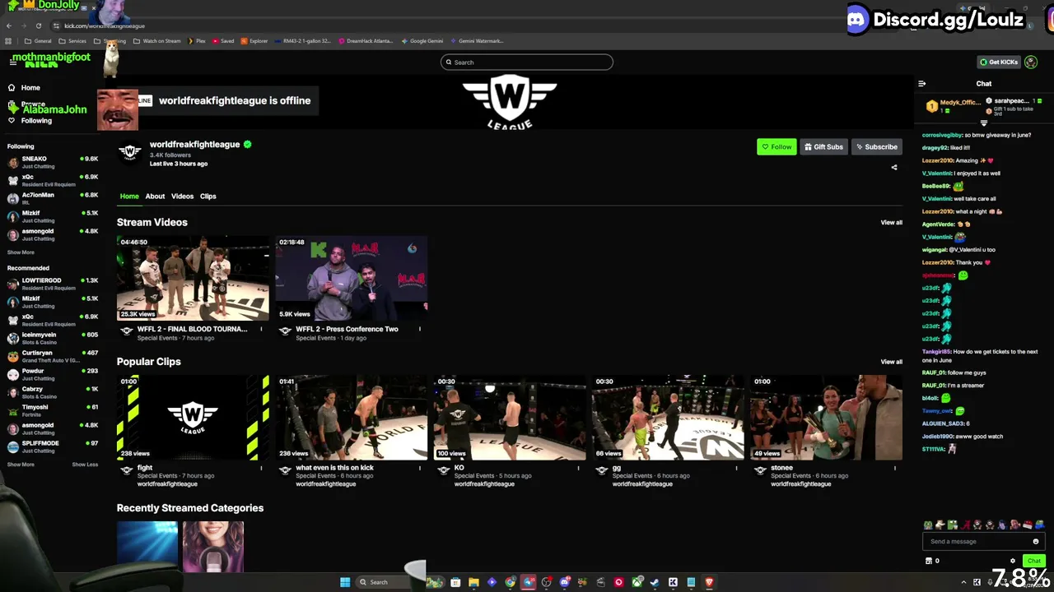This screenshot has width=1054, height=592.
Task: Open chat settings gear icon
Action: tap(1013, 561)
